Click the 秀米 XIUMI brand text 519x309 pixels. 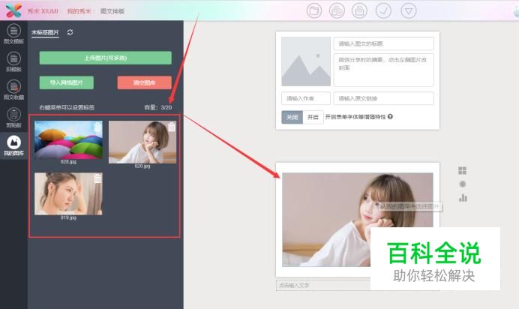tap(43, 11)
